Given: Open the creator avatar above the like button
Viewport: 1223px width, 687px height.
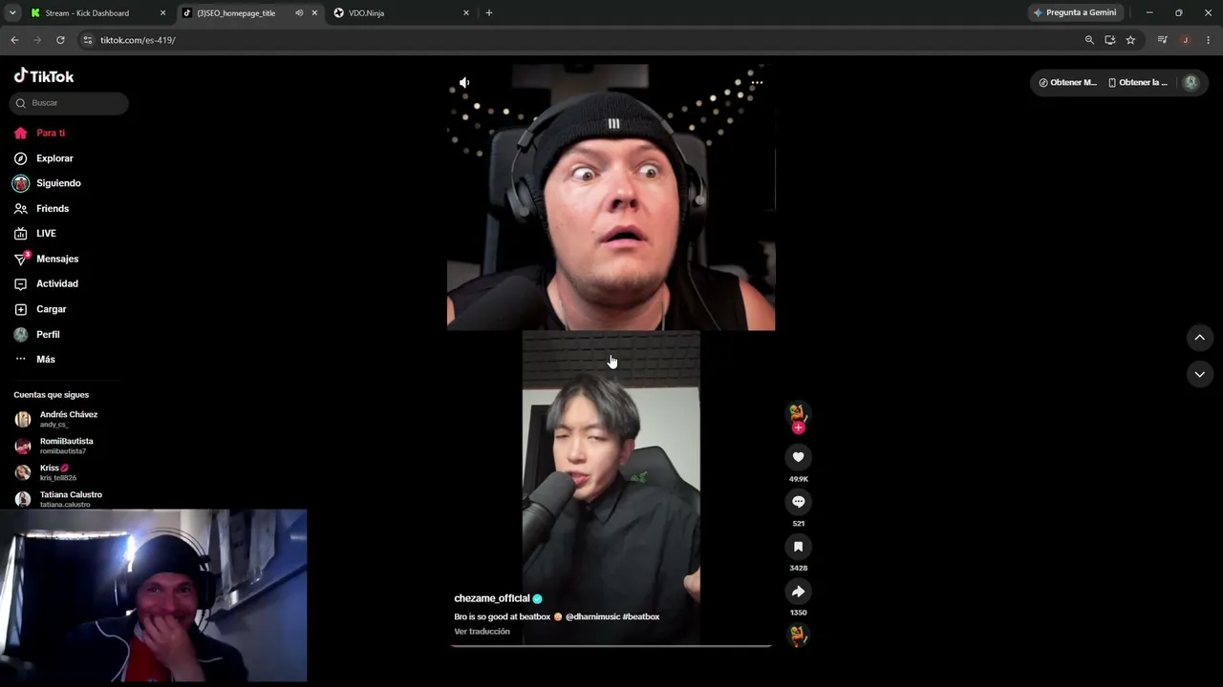Looking at the screenshot, I should [x=797, y=412].
